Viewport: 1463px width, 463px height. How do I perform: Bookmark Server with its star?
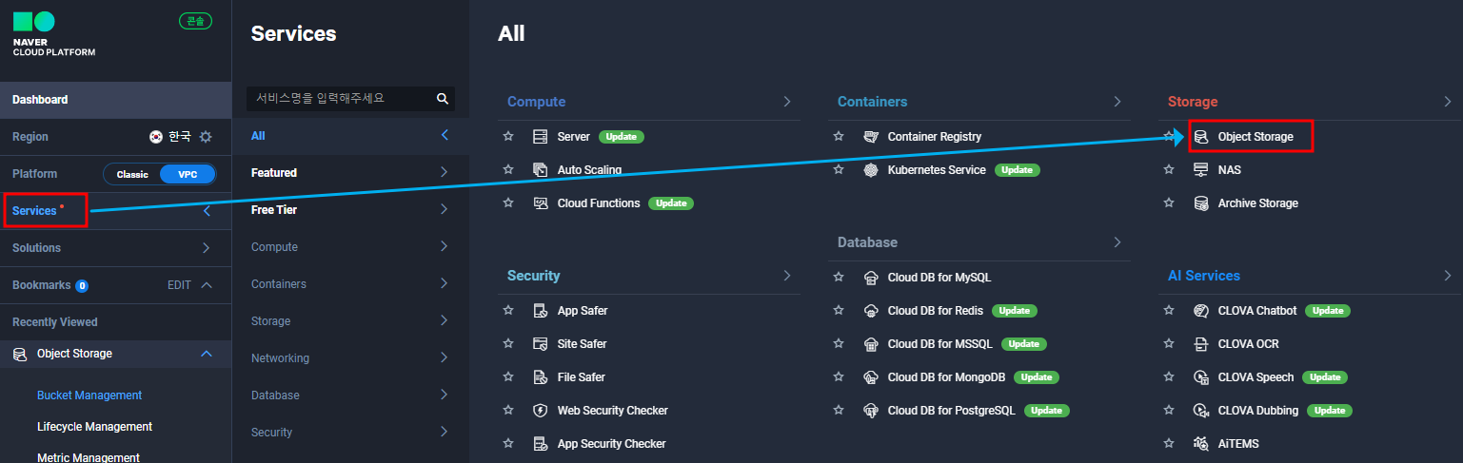[x=508, y=136]
